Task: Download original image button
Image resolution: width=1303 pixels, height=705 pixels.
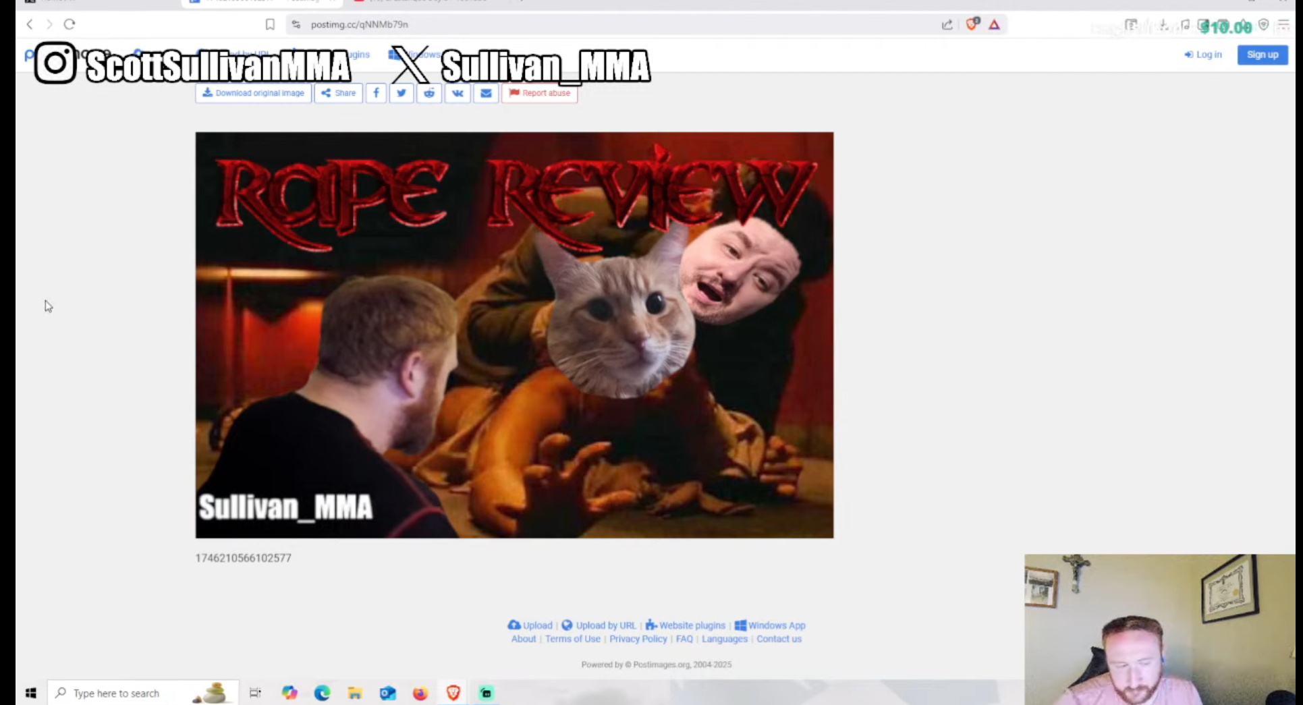Action: 254,93
